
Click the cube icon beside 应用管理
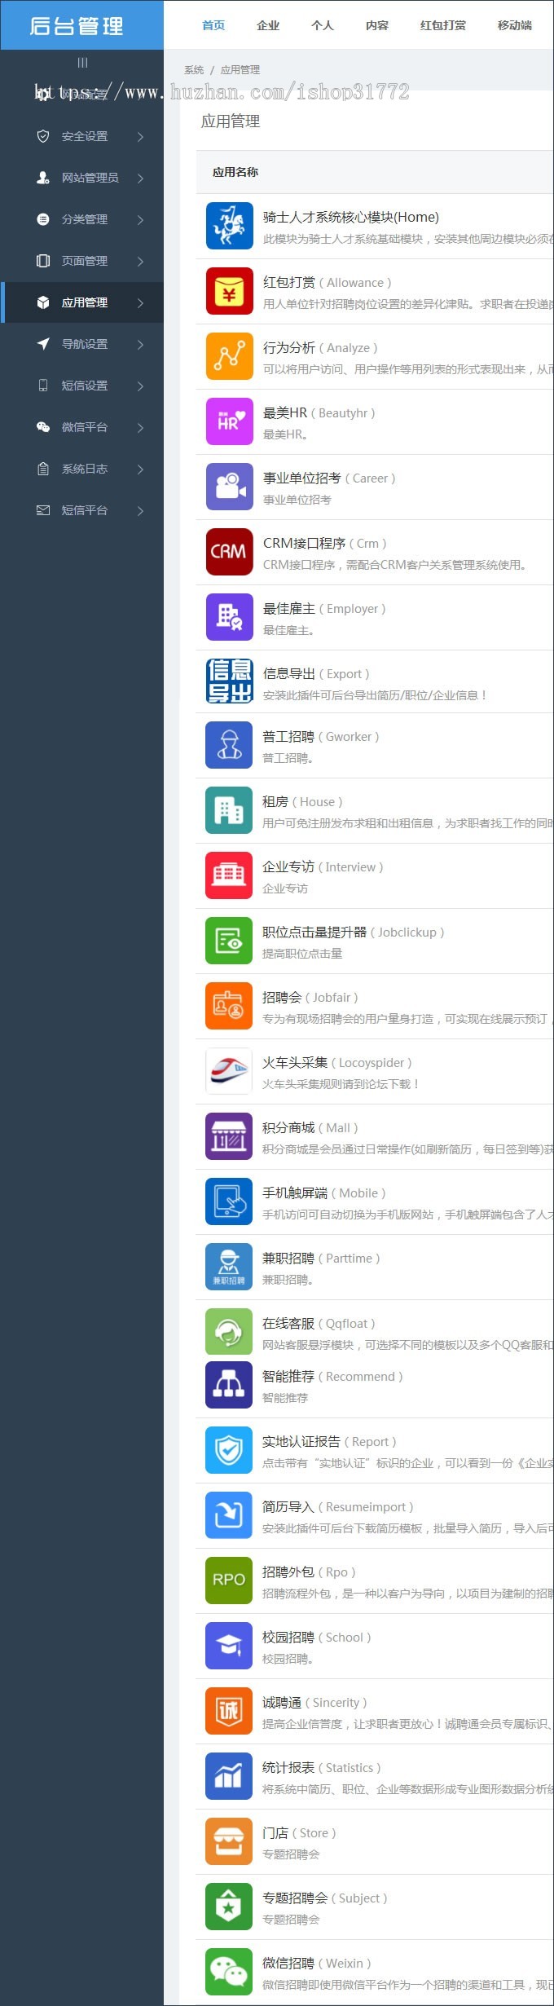point(43,302)
